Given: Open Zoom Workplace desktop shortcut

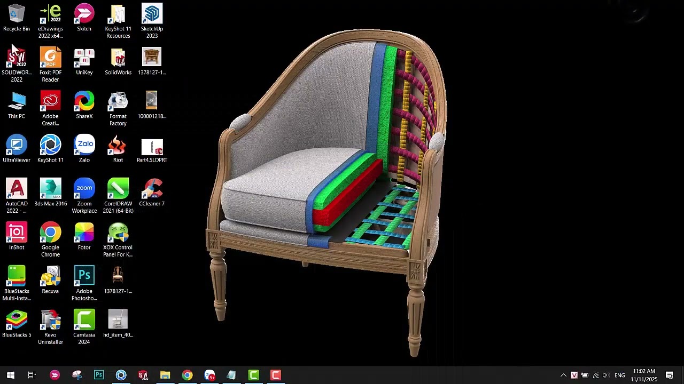Looking at the screenshot, I should [x=84, y=196].
